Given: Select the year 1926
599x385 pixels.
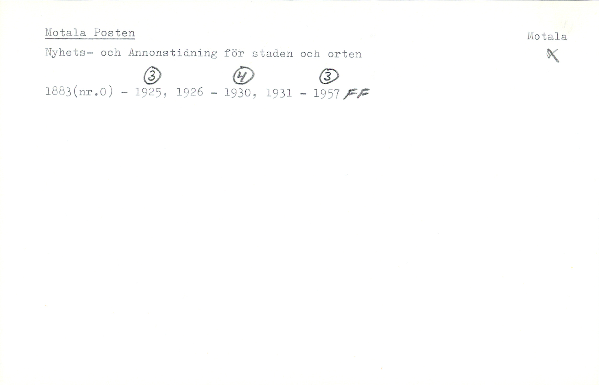Looking at the screenshot, I should coord(190,92).
